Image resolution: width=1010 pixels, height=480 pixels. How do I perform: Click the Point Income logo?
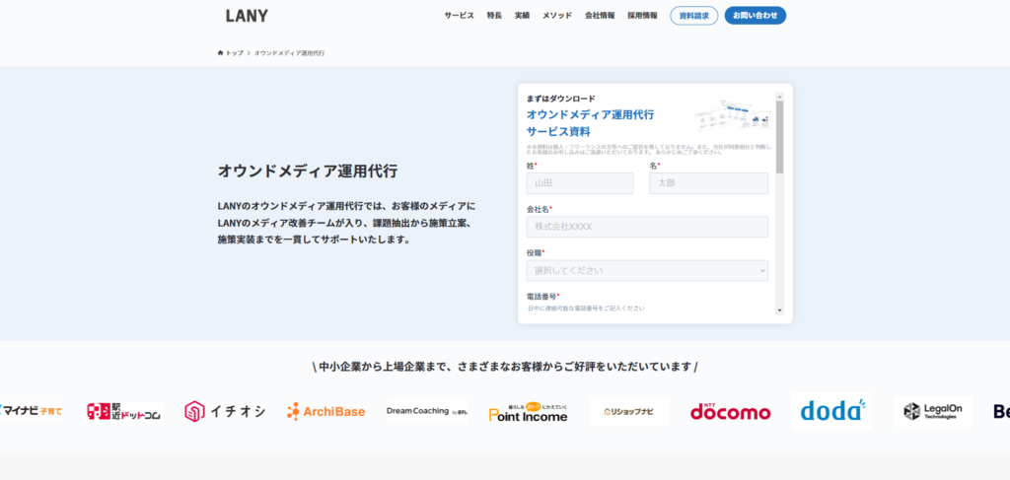point(529,412)
